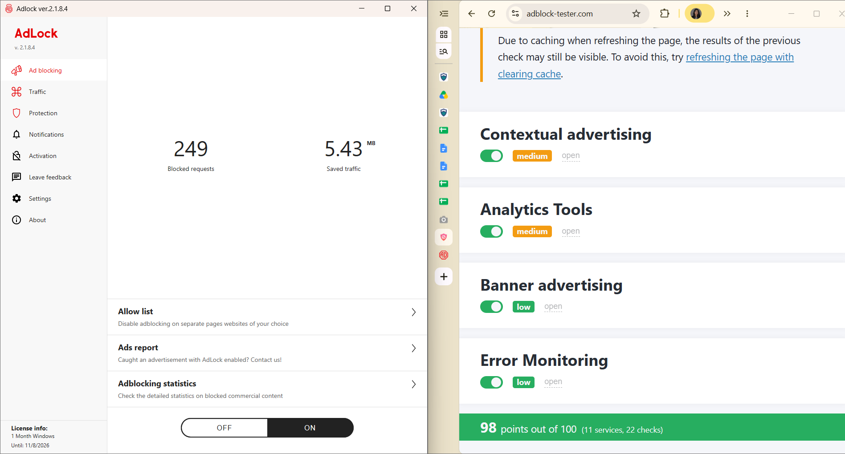Screen dimensions: 845x454
Task: Switch to the camera icon sidebar tab
Action: click(x=444, y=220)
